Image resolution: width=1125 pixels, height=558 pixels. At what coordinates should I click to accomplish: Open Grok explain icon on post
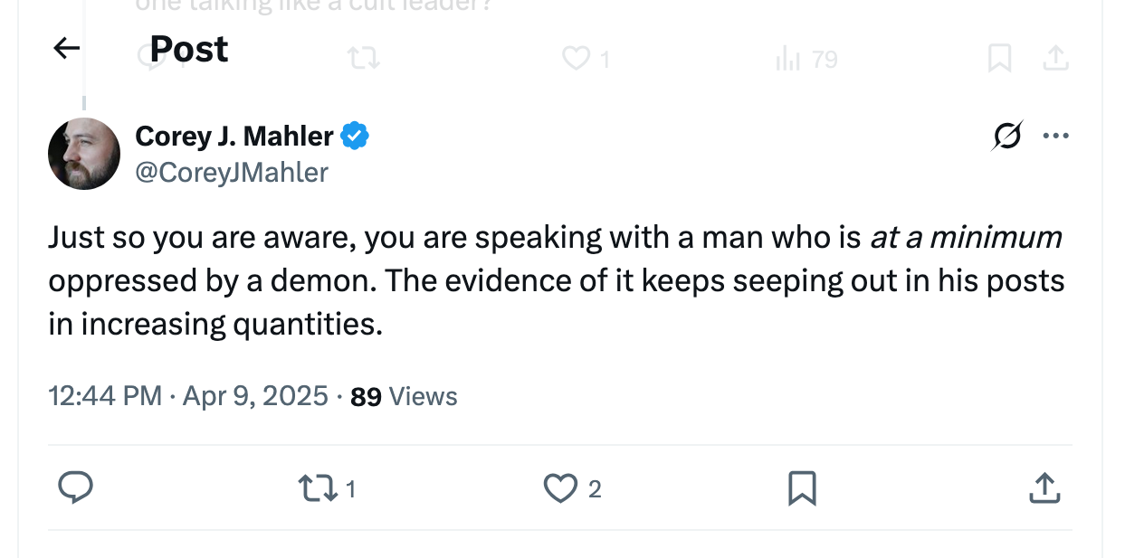pyautogui.click(x=1007, y=137)
